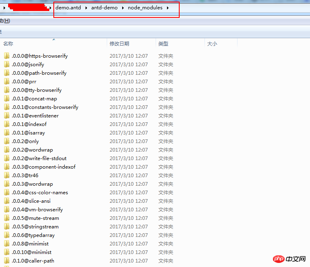Expand the arrow after antd-demo breadcrumb
The image size is (310, 267).
[123, 8]
